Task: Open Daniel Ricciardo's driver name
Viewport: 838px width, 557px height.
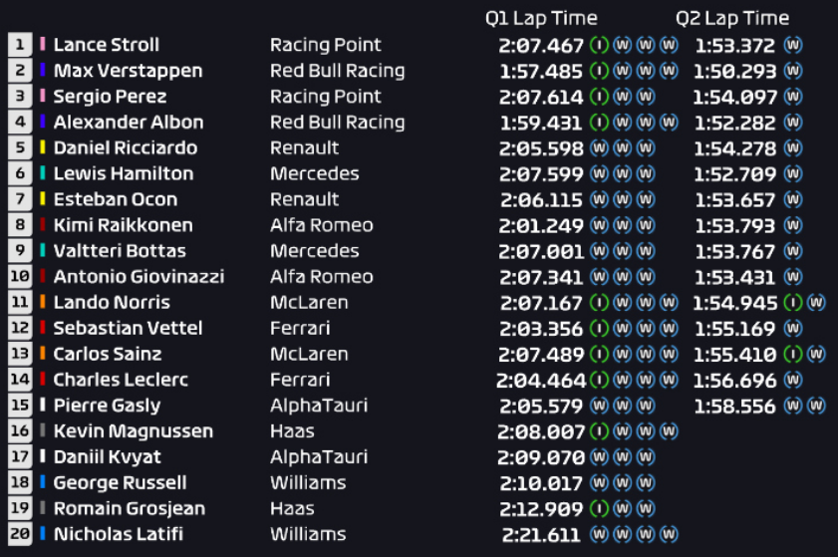Action: coord(125,148)
